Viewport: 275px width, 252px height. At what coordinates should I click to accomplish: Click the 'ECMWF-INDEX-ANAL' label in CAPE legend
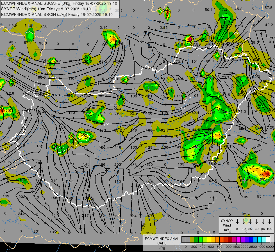162,239
